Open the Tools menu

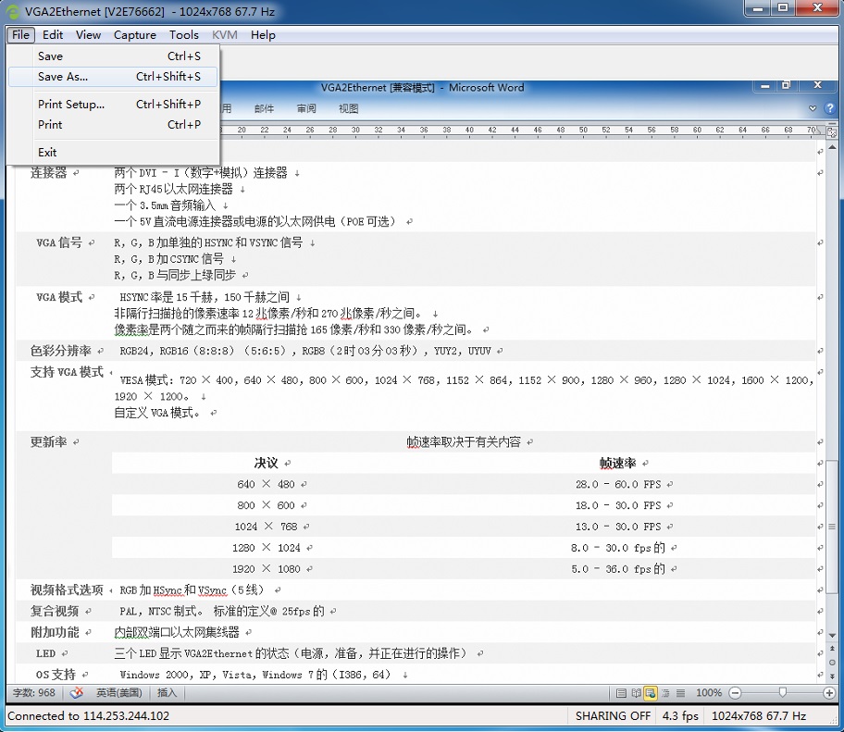183,35
